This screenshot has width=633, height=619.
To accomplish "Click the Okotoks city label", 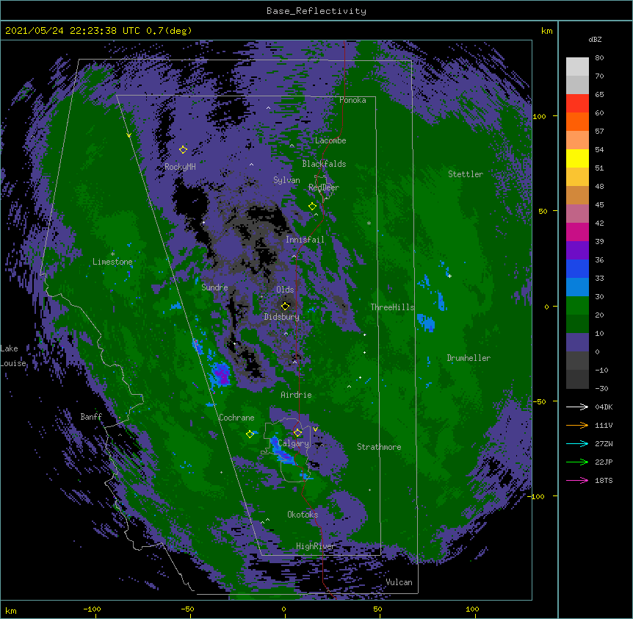I will click(x=303, y=515).
